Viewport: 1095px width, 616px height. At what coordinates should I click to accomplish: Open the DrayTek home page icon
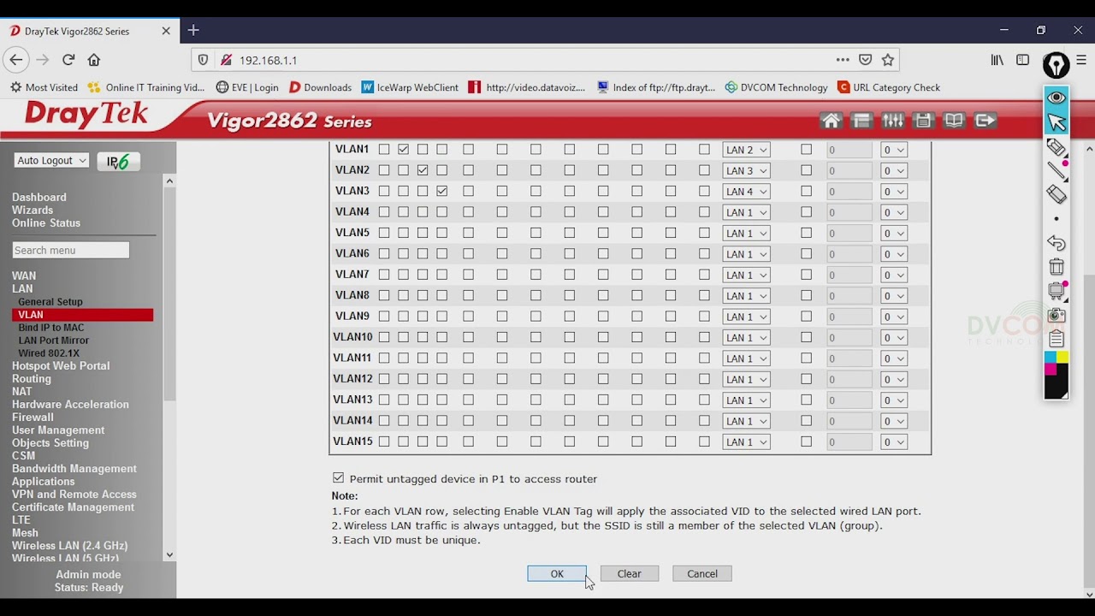(831, 121)
